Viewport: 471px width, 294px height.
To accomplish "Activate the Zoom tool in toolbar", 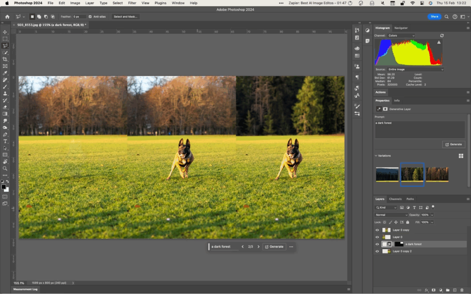I will coord(5,169).
